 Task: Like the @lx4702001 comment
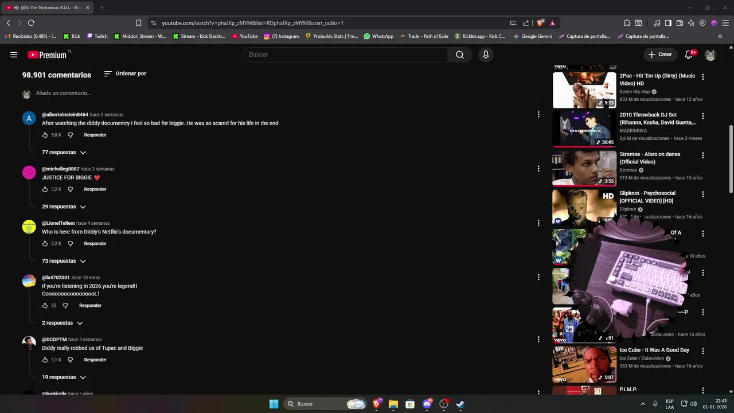click(45, 305)
